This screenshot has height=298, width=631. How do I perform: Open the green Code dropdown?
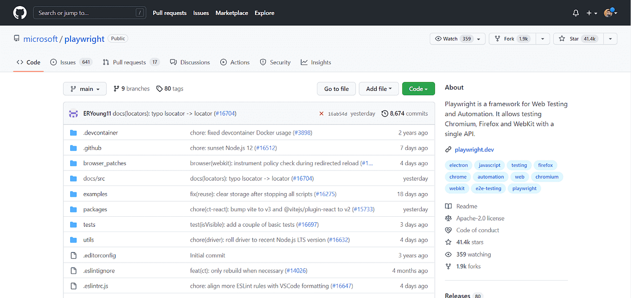[x=418, y=88]
